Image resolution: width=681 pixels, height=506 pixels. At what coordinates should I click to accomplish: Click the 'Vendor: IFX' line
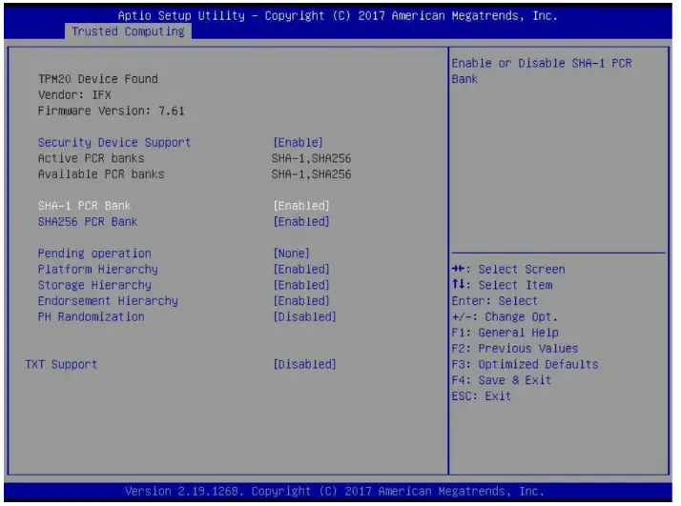click(x=74, y=94)
